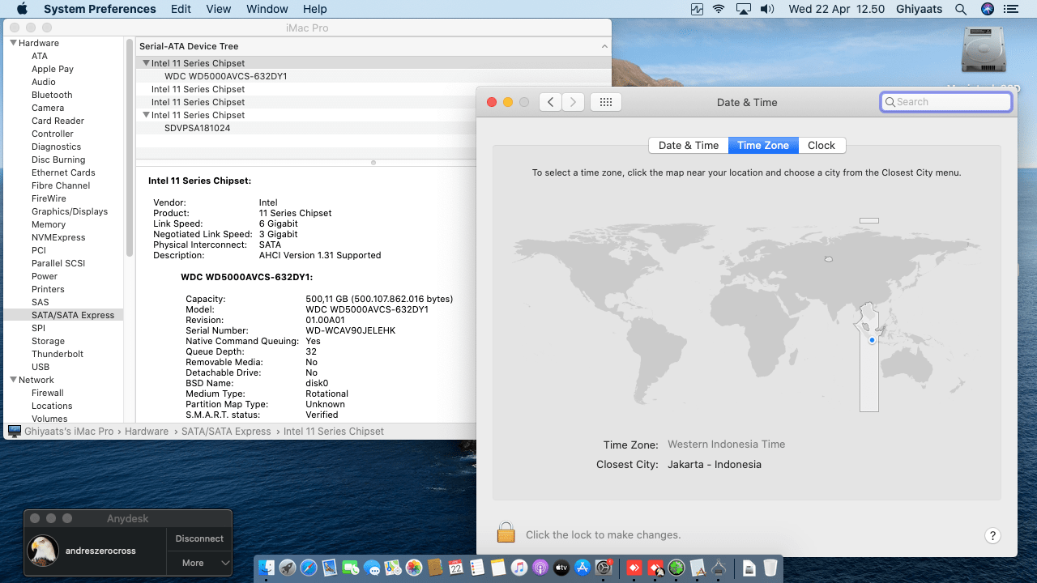
Task: Open Reminders from the Dock
Action: pyautogui.click(x=477, y=568)
